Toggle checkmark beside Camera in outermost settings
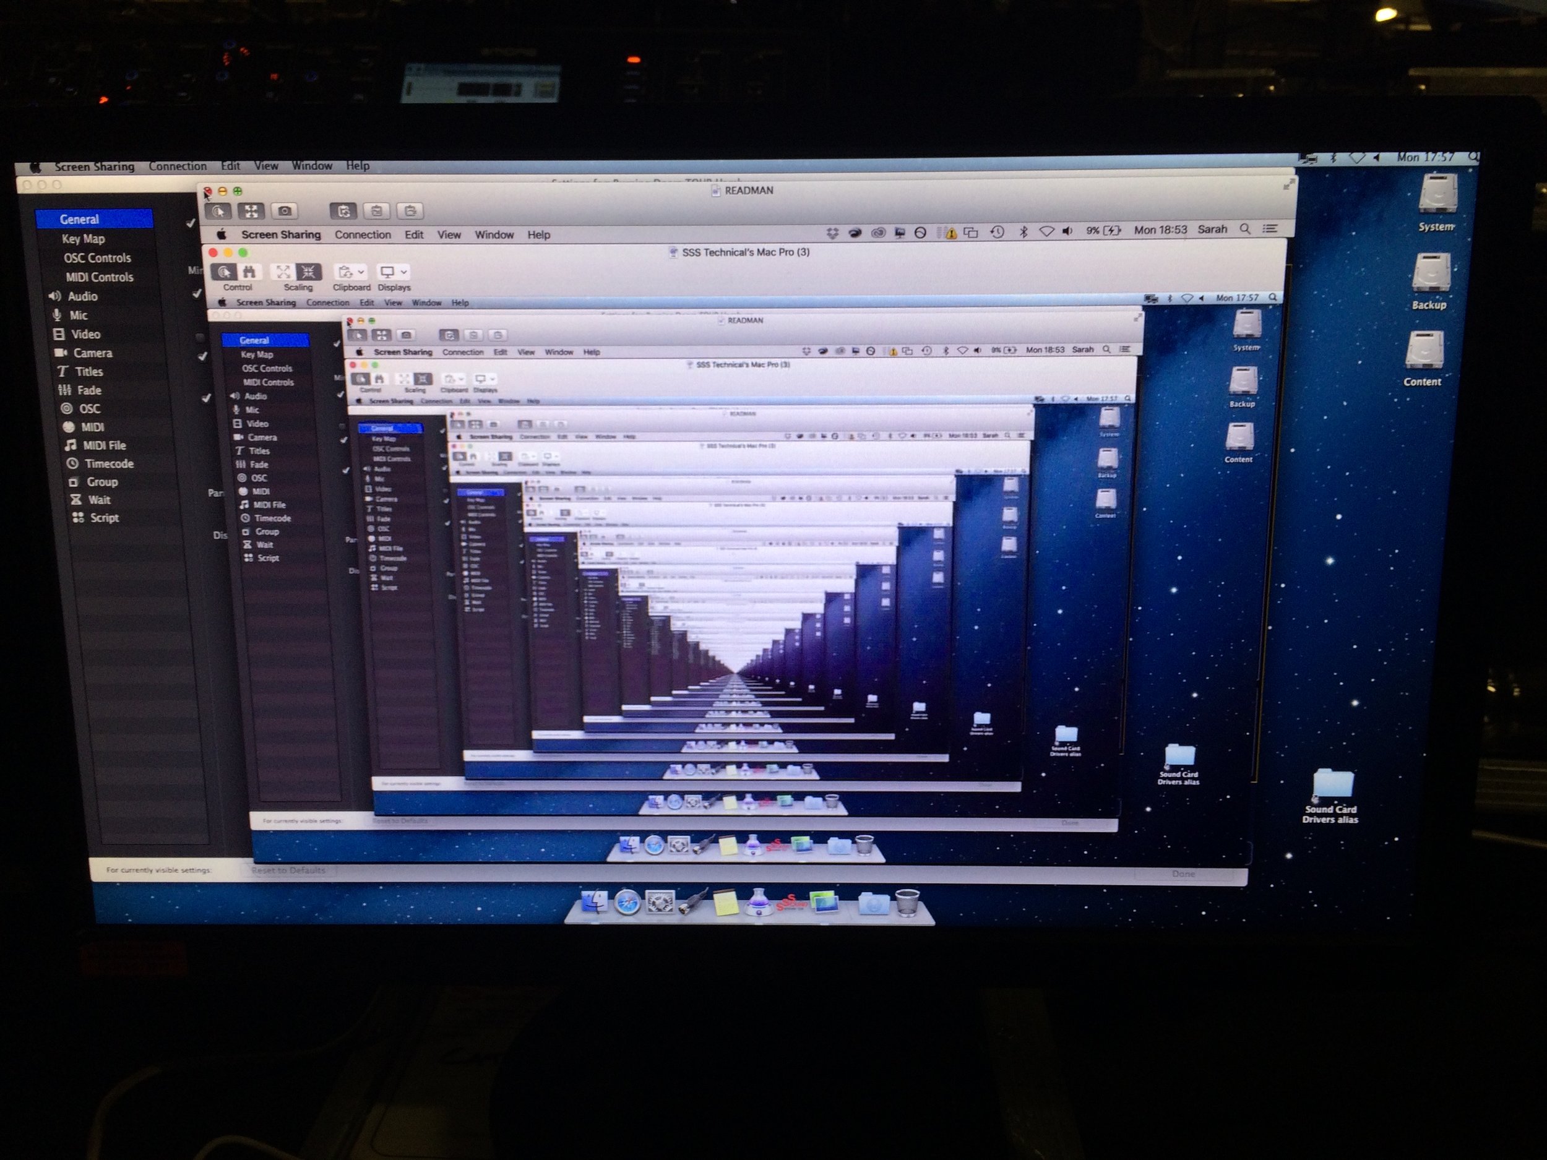1547x1160 pixels. tap(202, 356)
